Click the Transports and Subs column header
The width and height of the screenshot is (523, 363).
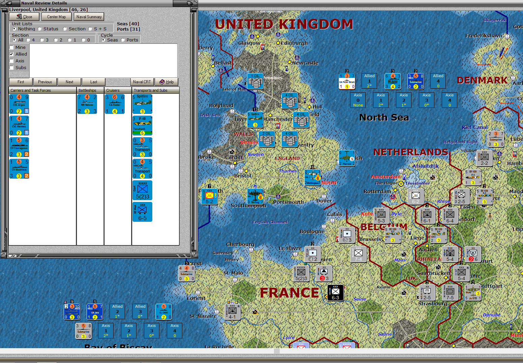pos(156,90)
